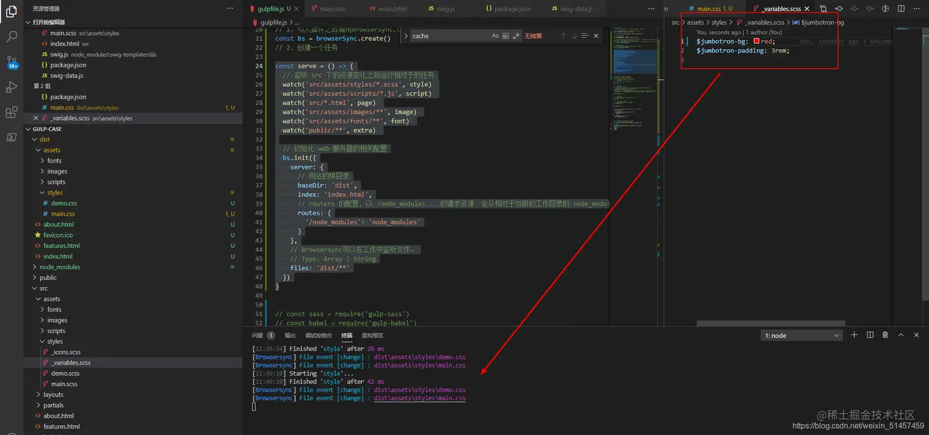Maximize terminal panel with up chevron
Screen dimensions: 929x435
point(901,335)
